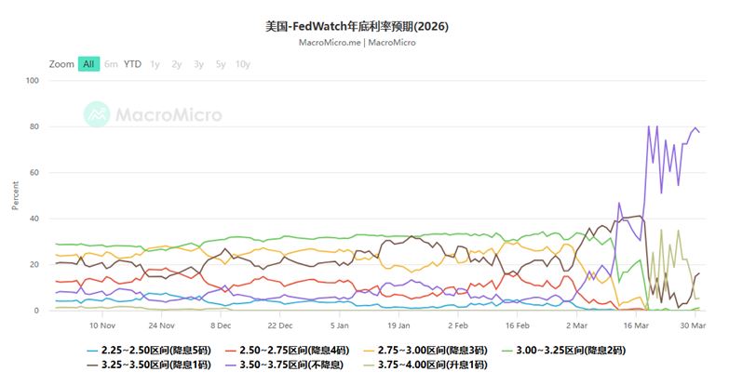Choose the 6m zoom option
The width and height of the screenshot is (729, 385).
(111, 64)
